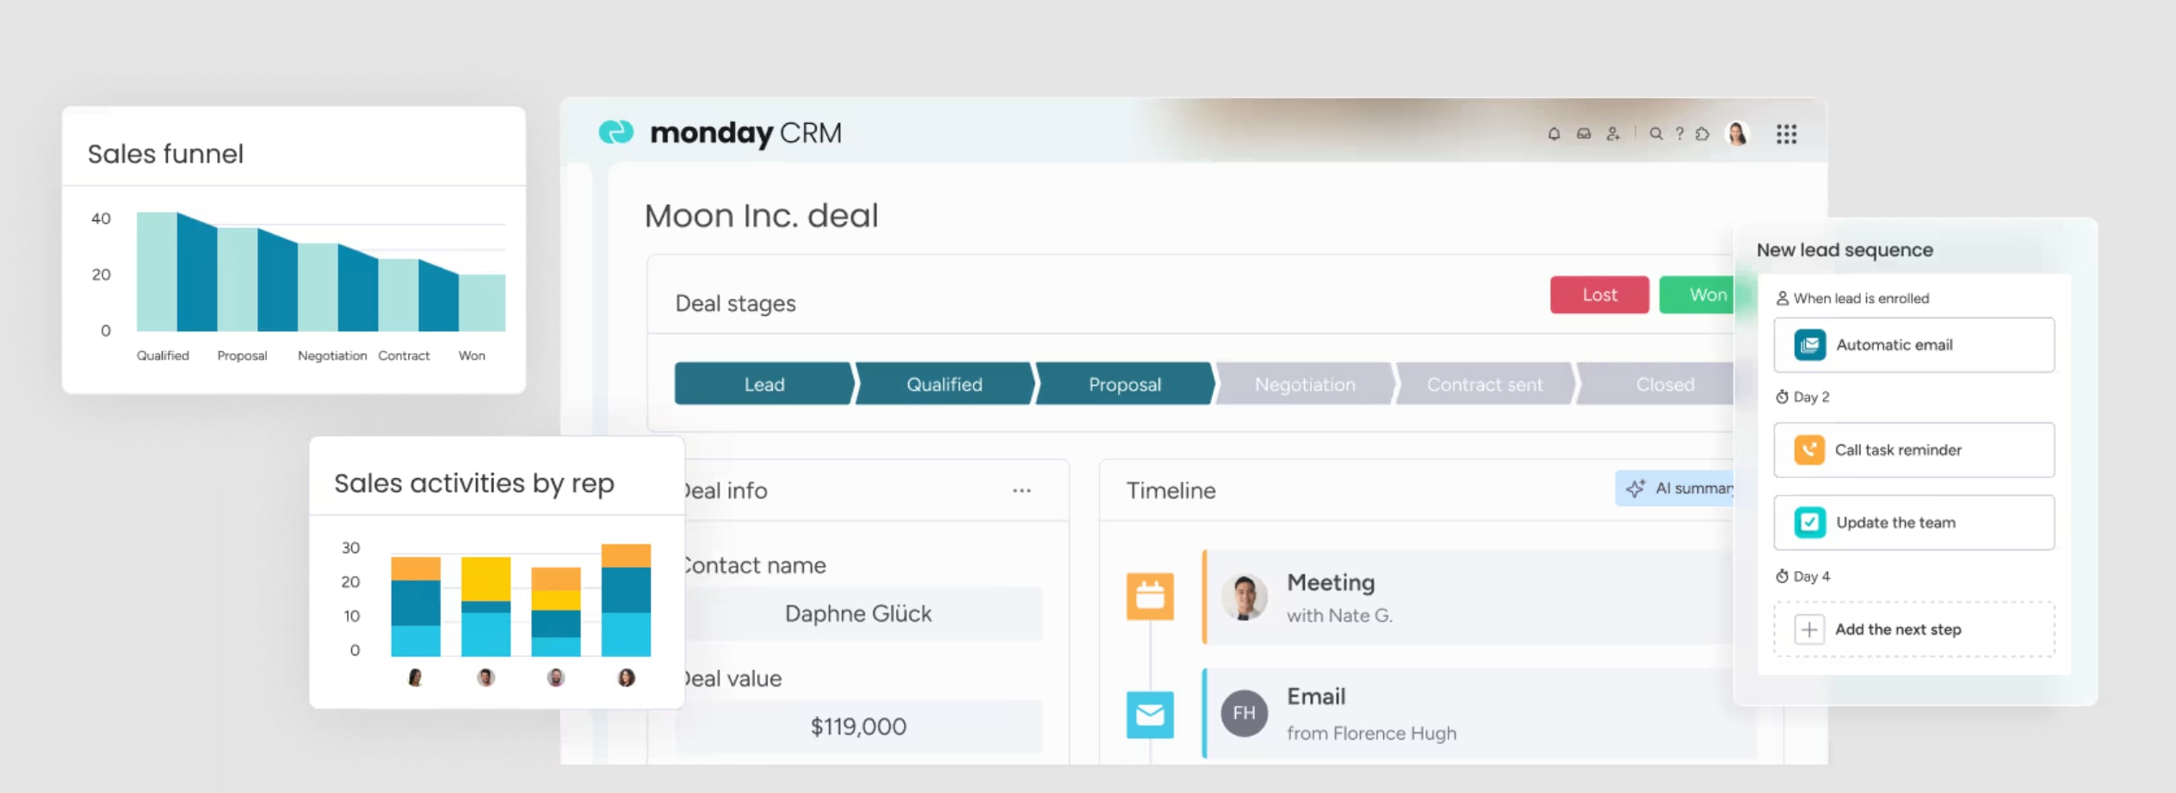The height and width of the screenshot is (793, 2176).
Task: Select the Negotiation deal stage
Action: [1305, 384]
